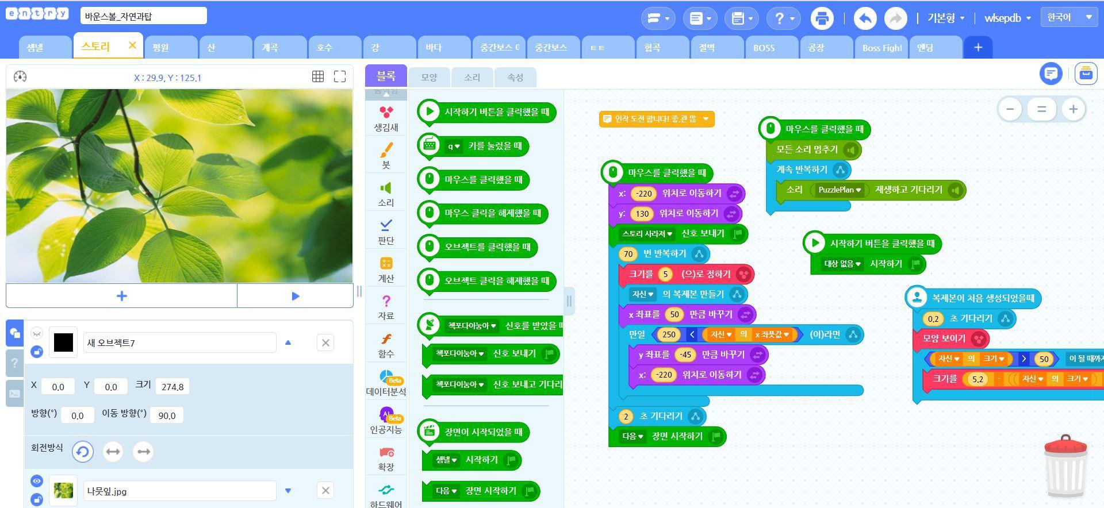Open the 함수 block category
Screen dimensions: 1104x508
[x=386, y=345]
